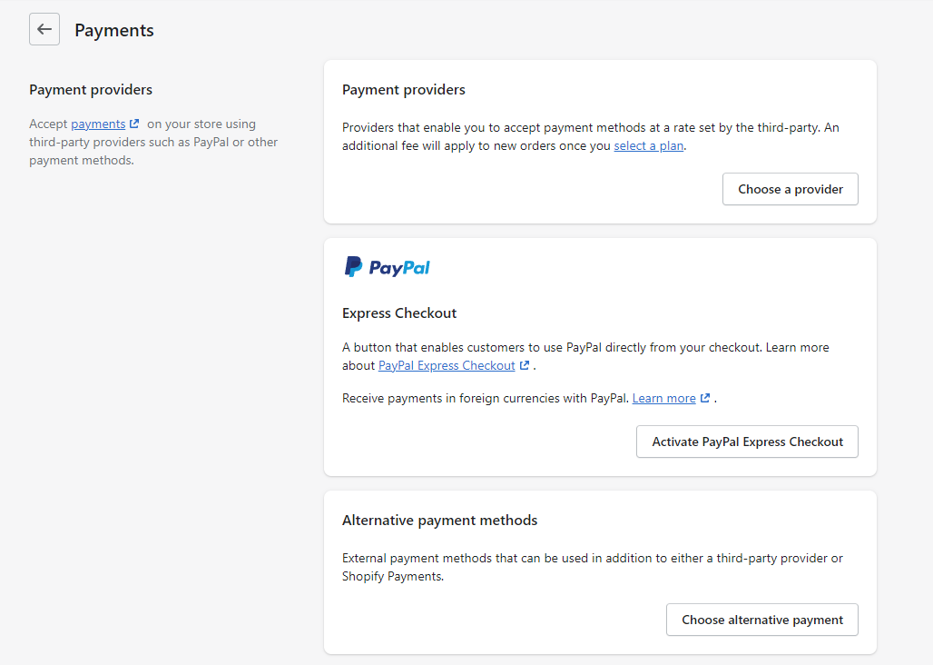Click the "Choose alternative payment" button
This screenshot has height=665, width=933.
(x=761, y=619)
